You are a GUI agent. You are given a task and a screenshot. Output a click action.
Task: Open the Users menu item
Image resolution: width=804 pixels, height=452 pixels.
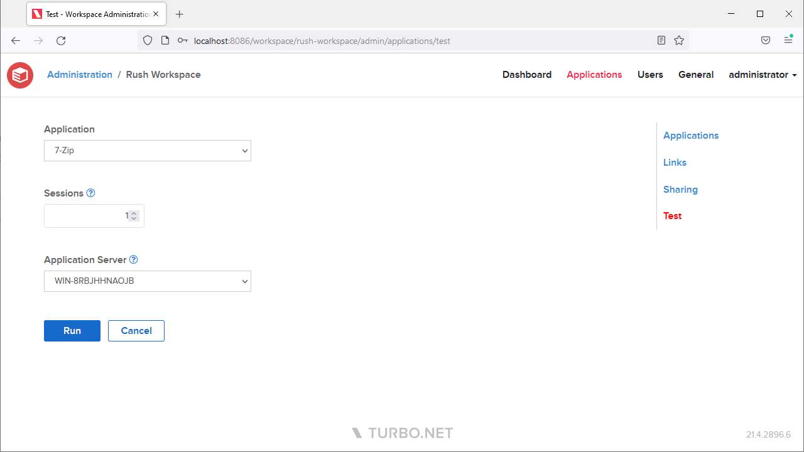click(650, 75)
